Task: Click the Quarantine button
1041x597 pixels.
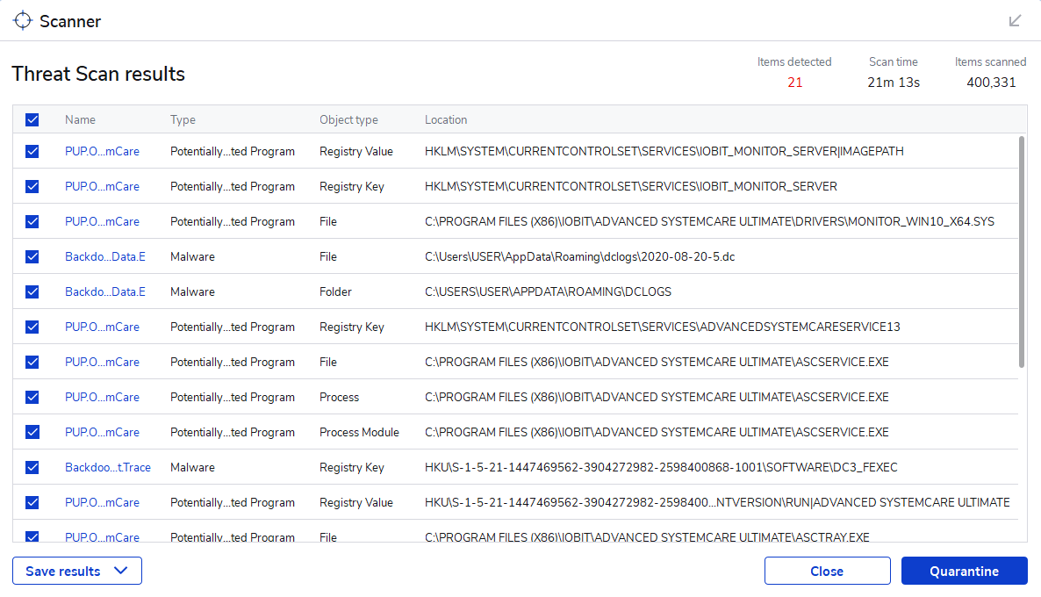Action: (x=964, y=571)
